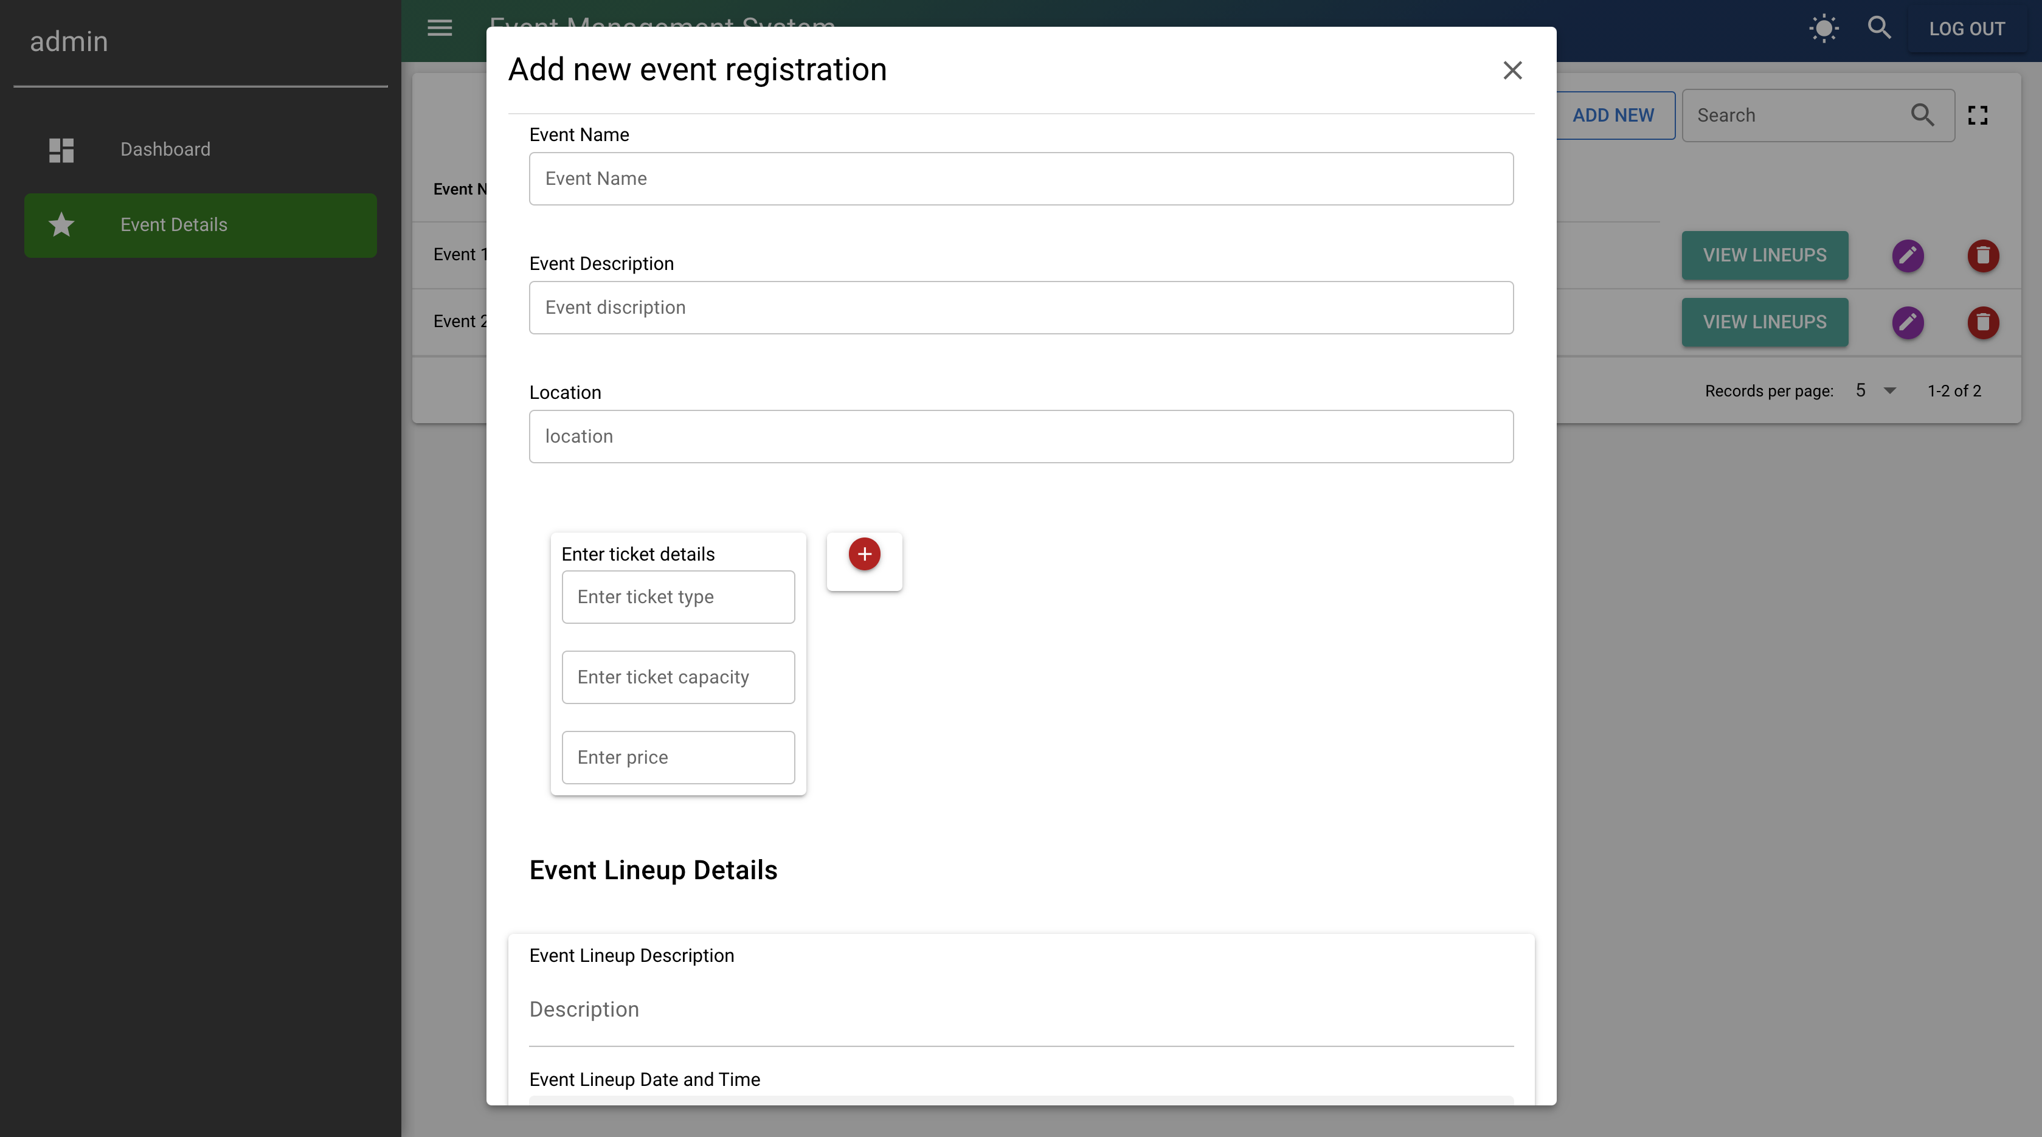Click the ADD NEW button

click(1613, 115)
